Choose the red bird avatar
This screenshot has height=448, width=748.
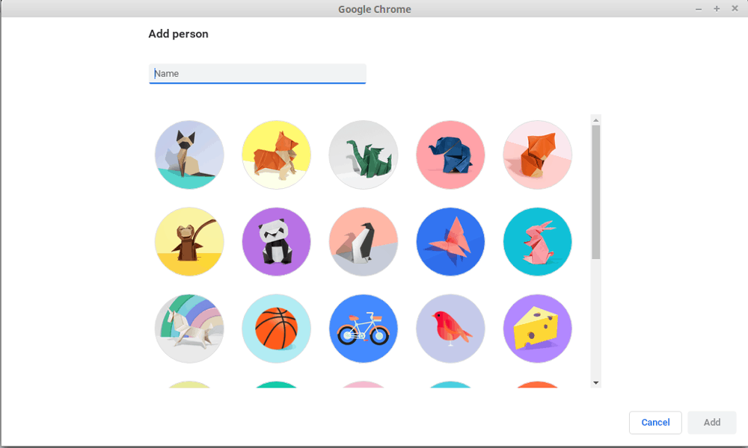[x=450, y=329]
